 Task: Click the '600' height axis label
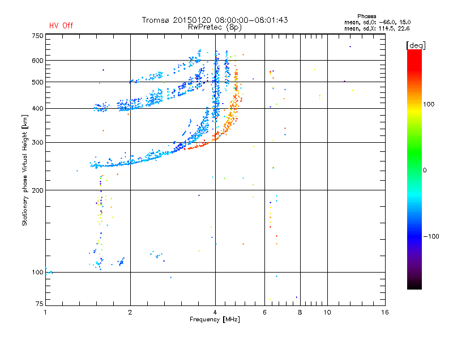coord(37,61)
